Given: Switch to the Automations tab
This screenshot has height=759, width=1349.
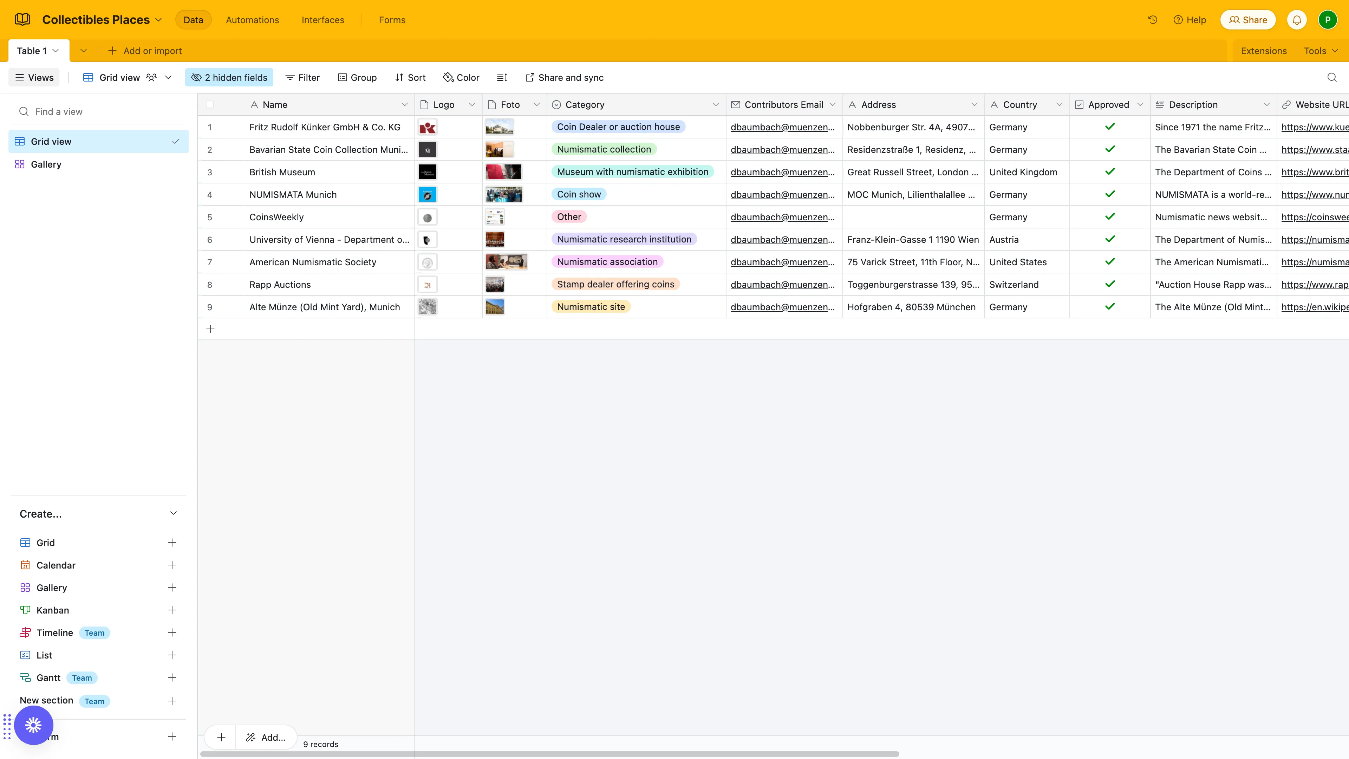Looking at the screenshot, I should pyautogui.click(x=253, y=20).
